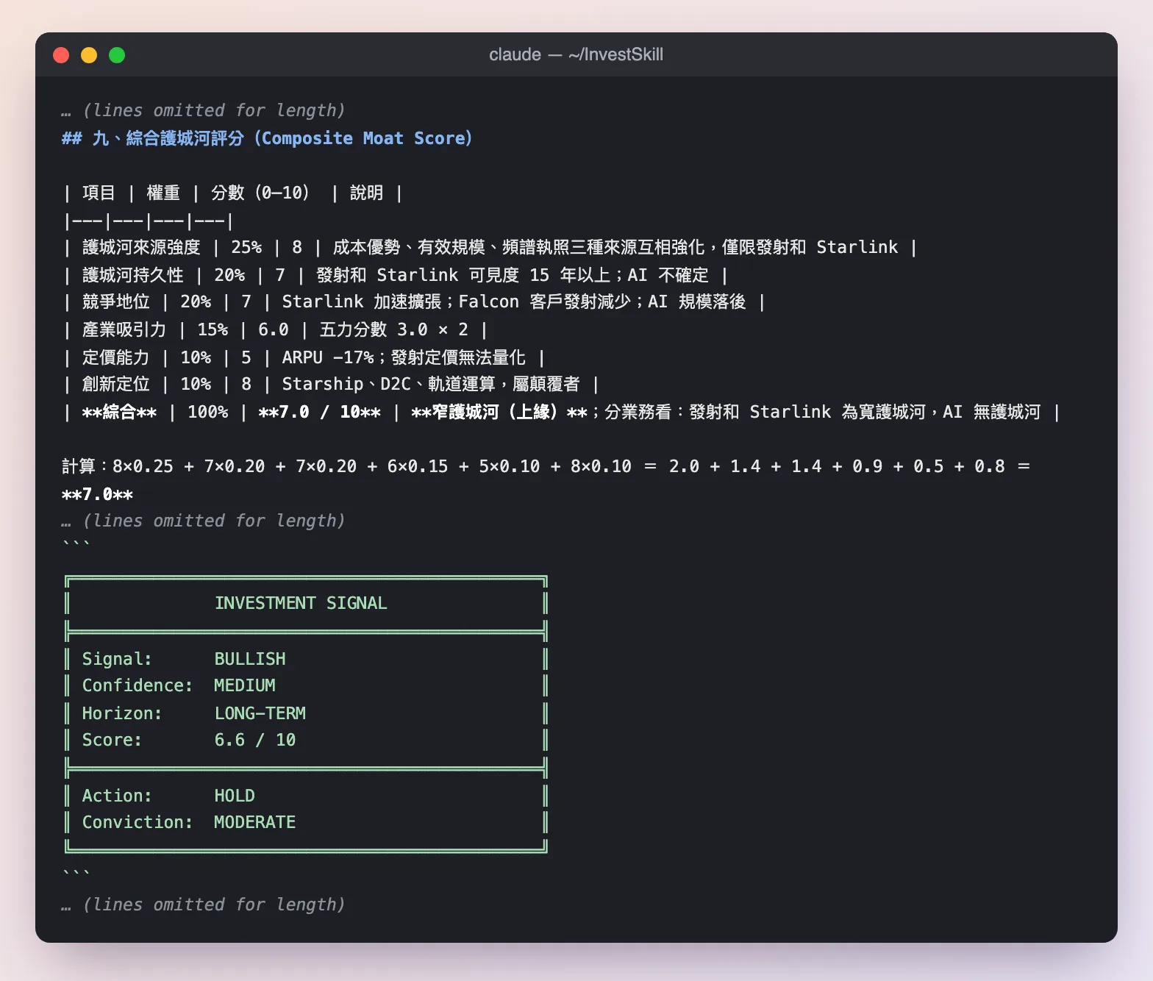Select the bold "7.0 / 10" composite score

tap(320, 412)
